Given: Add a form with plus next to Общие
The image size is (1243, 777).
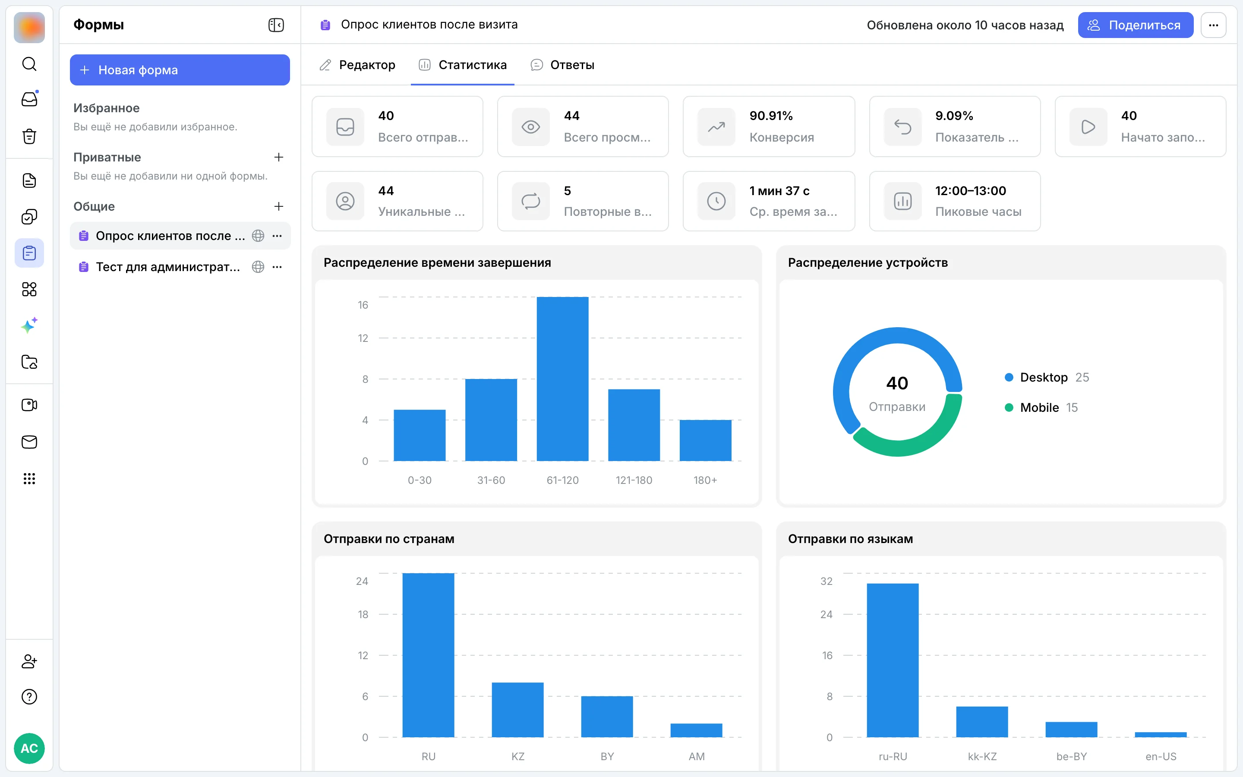Looking at the screenshot, I should (279, 206).
